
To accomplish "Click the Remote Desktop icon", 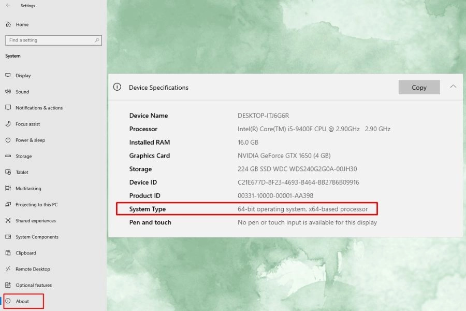I will coord(8,268).
